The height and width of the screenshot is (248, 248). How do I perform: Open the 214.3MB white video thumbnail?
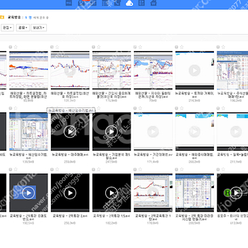click(x=194, y=70)
